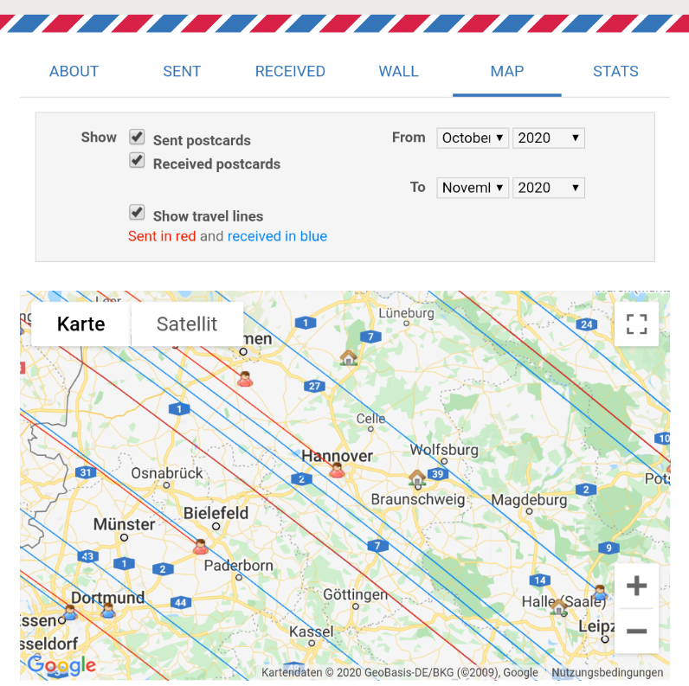Click highway 31 shield west of Osnabrück
689x686 pixels.
[x=86, y=472]
